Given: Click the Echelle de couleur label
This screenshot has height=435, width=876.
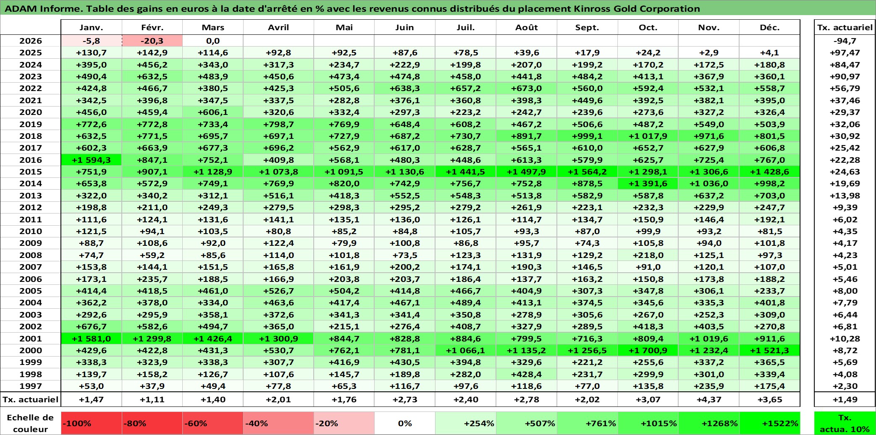Looking at the screenshot, I should 30,423.
